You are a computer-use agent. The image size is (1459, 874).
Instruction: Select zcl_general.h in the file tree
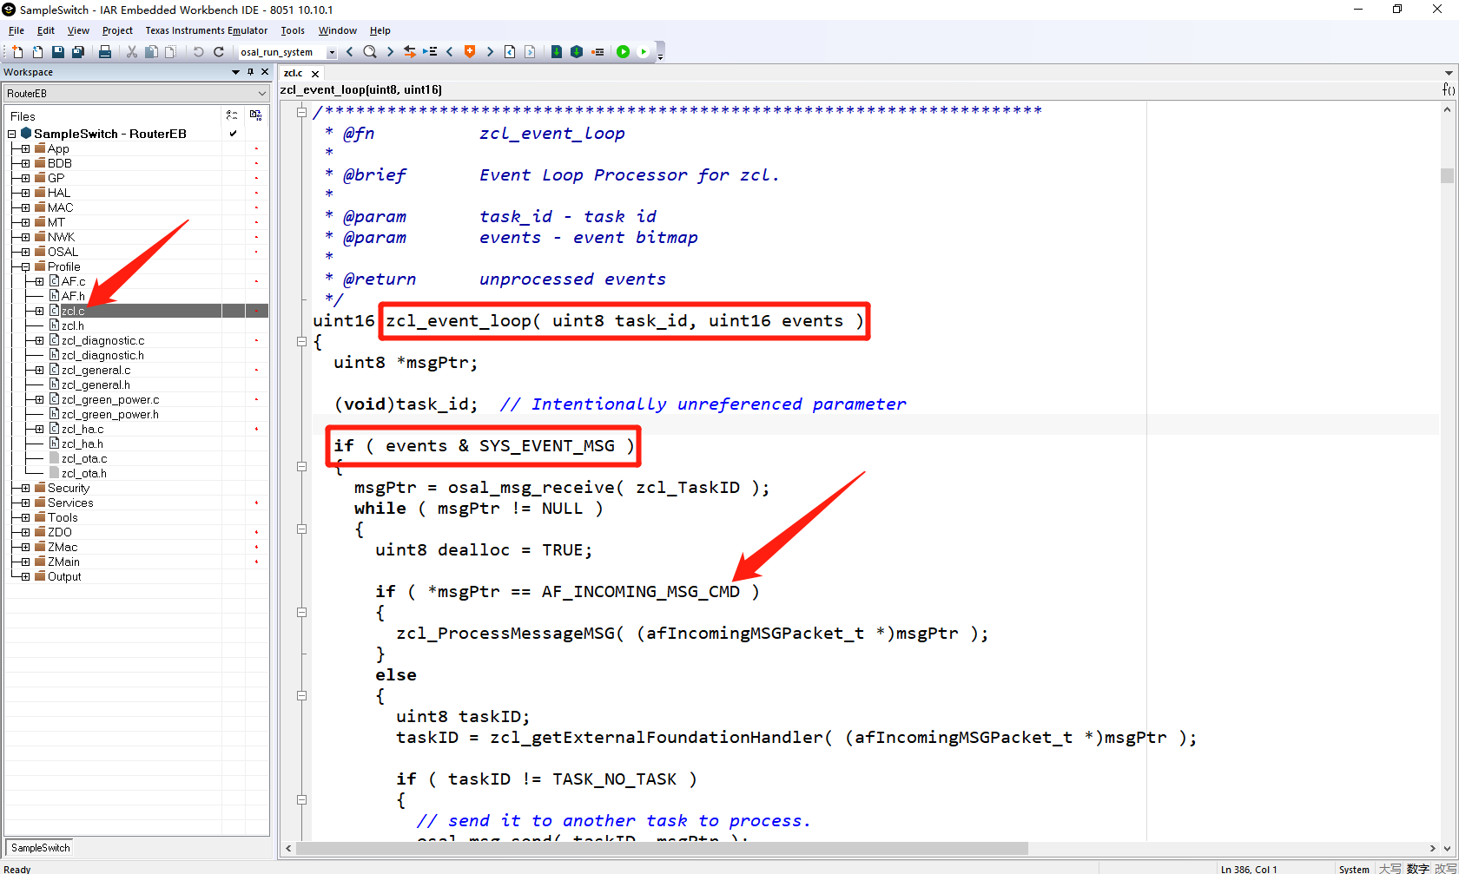[96, 384]
